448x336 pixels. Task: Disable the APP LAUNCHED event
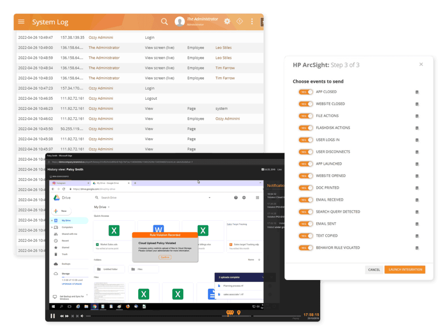[x=306, y=164]
